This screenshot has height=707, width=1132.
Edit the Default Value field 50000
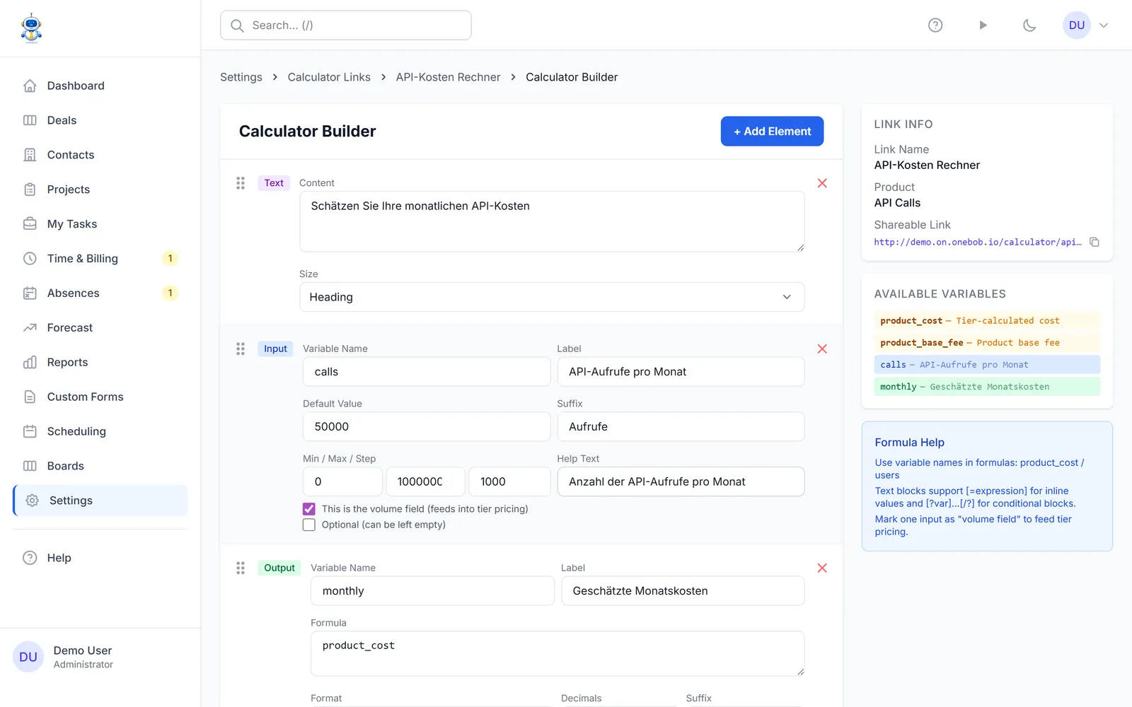pyautogui.click(x=427, y=427)
